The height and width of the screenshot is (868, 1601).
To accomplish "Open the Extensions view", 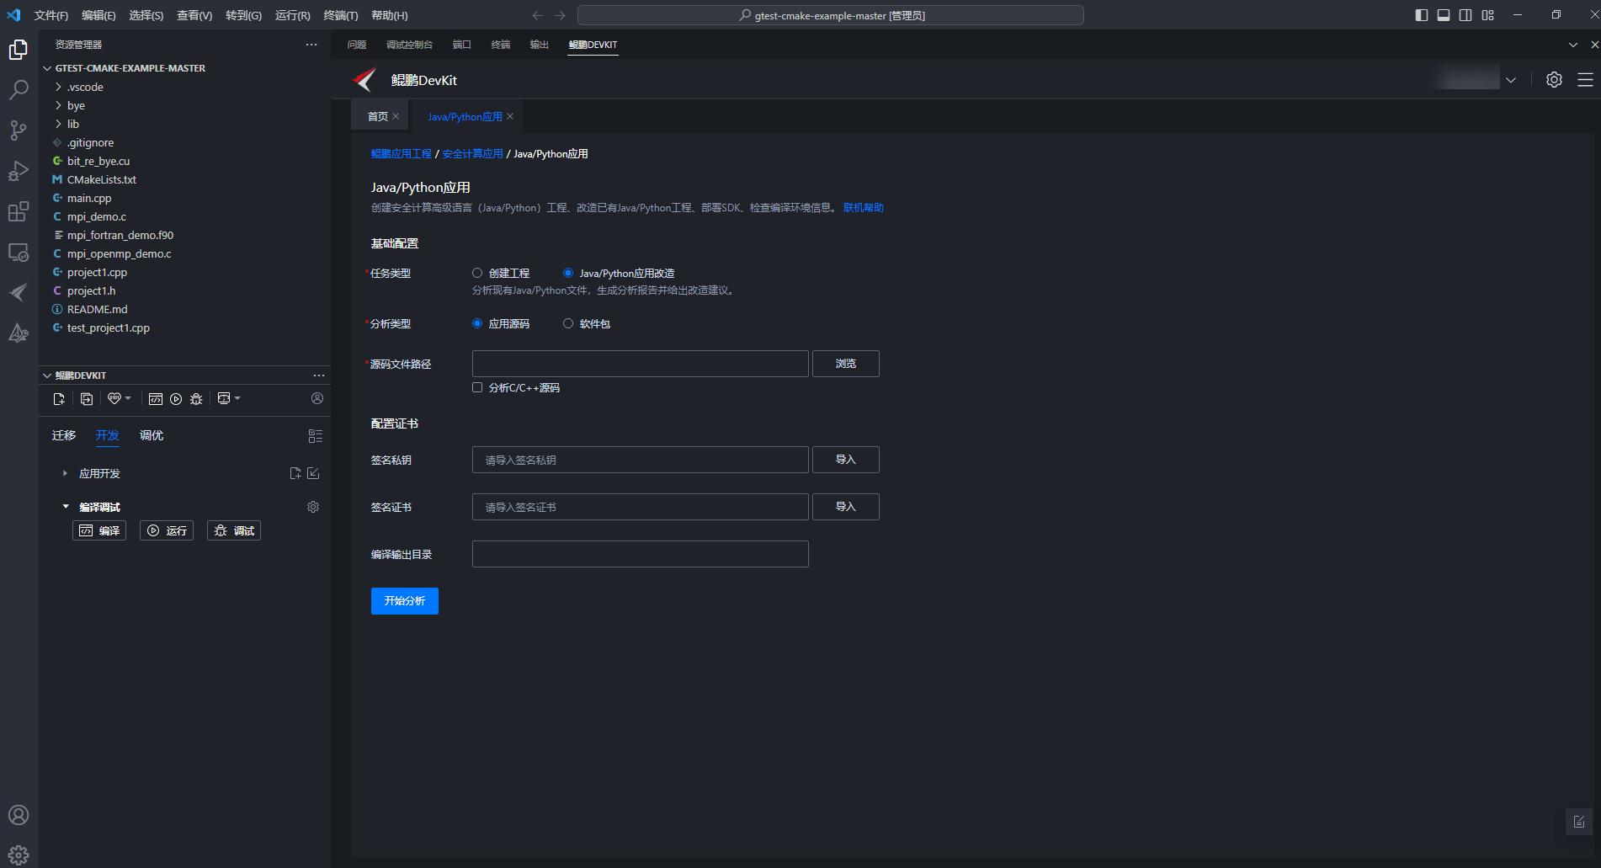I will tap(19, 211).
